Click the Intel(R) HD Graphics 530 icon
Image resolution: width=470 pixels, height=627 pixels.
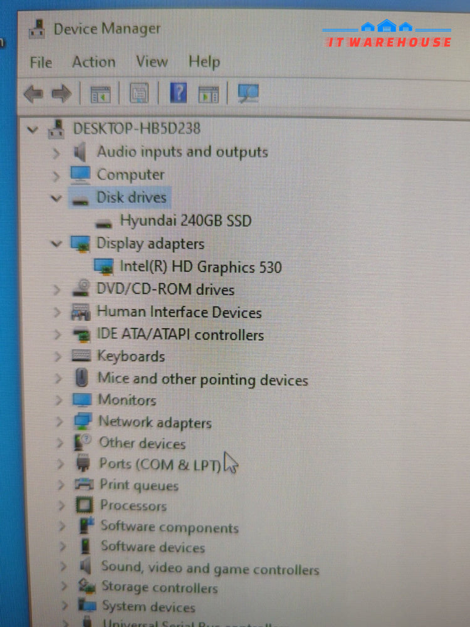(x=104, y=267)
